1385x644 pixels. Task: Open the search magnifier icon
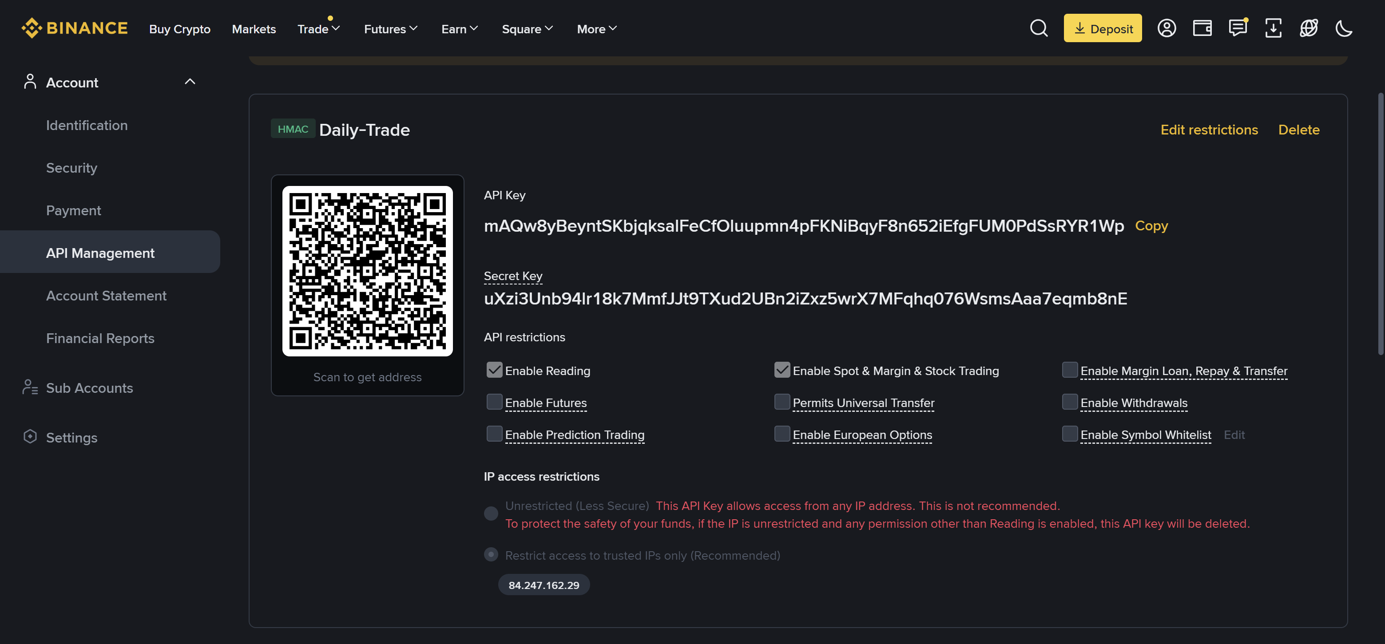pos(1039,28)
